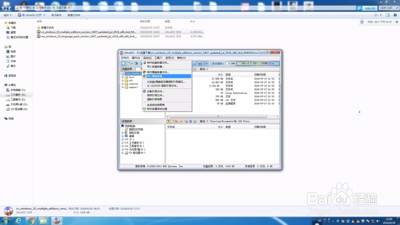Select 下载 in Explorer favorites

[x=13, y=28]
